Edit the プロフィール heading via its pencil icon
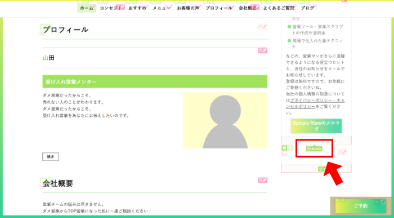The image size is (394, 218). (263, 26)
